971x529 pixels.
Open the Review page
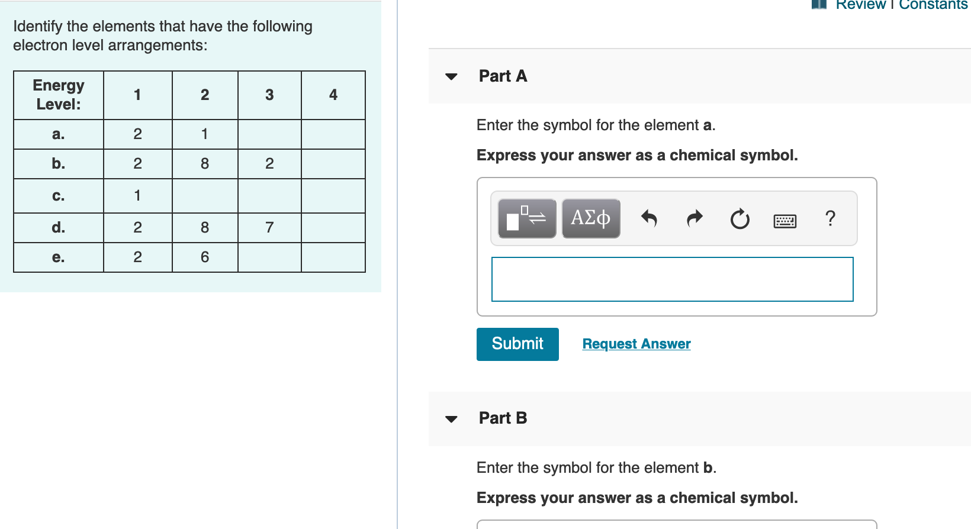click(860, 5)
